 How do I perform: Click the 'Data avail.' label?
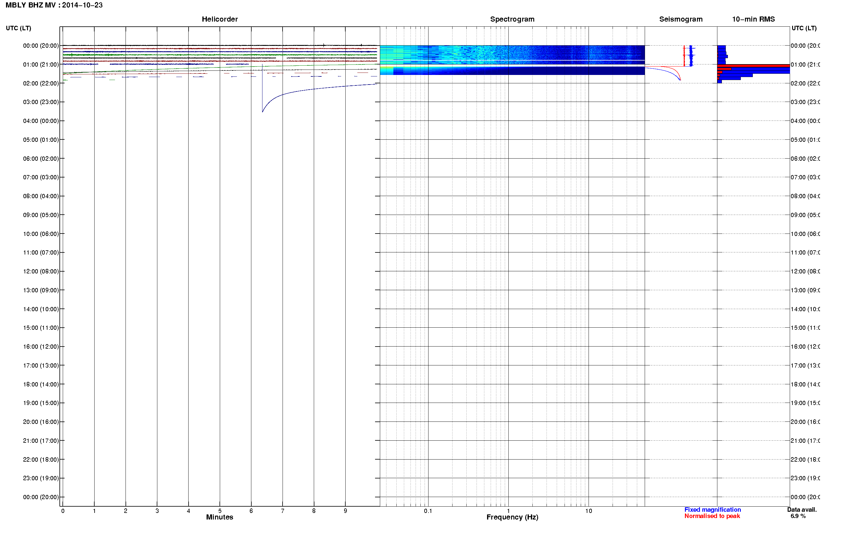pos(802,510)
